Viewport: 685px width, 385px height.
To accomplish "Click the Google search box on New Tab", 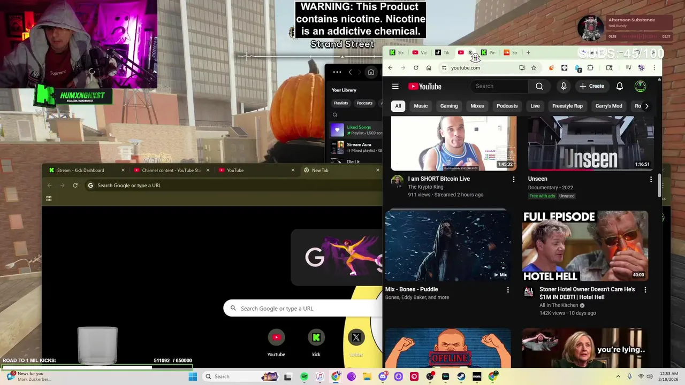I will pos(304,309).
